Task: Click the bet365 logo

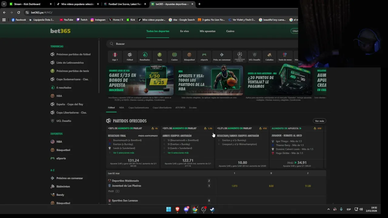Action: coord(60,31)
